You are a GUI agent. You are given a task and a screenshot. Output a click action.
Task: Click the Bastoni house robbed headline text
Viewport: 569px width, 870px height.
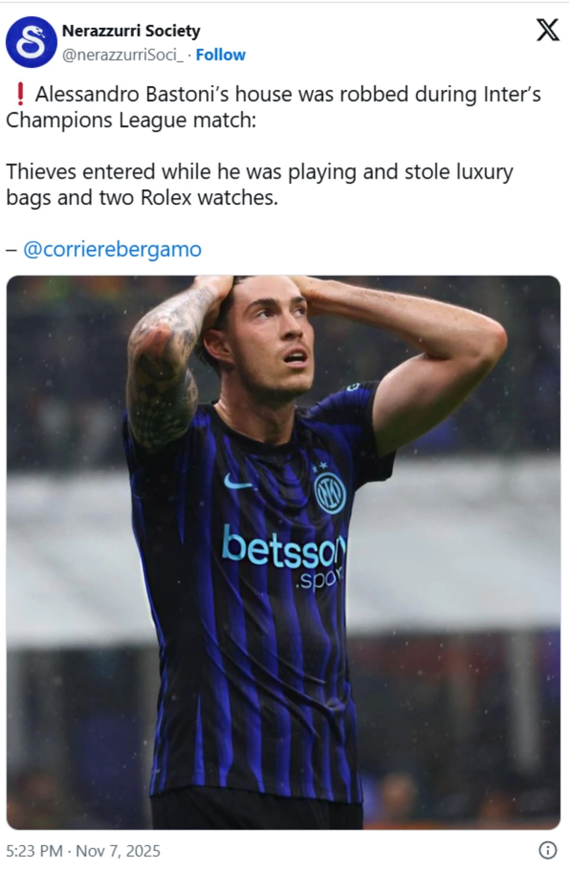(x=273, y=107)
